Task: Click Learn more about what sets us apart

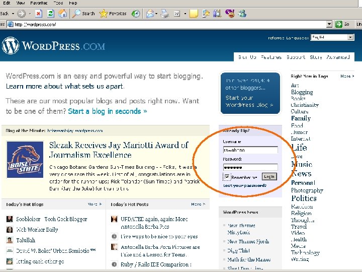Action: pos(65,86)
